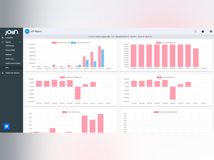This screenshot has height=160, width=214.
Task: Open Profit & Loss (% Sales) report
Action: pos(13,63)
